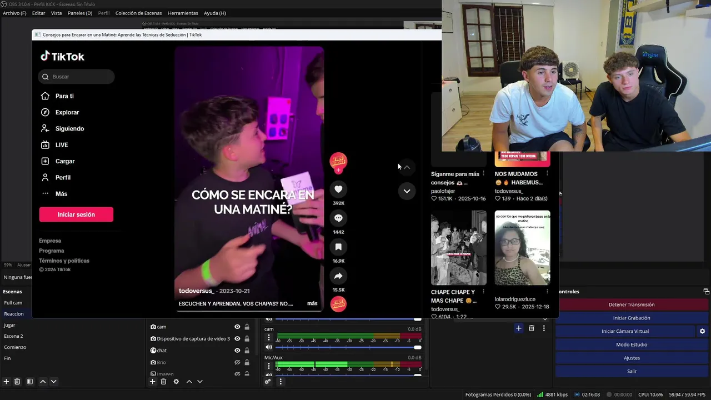Viewport: 711px width, 400px height.
Task: Select the Reaccion scene
Action: point(16,314)
